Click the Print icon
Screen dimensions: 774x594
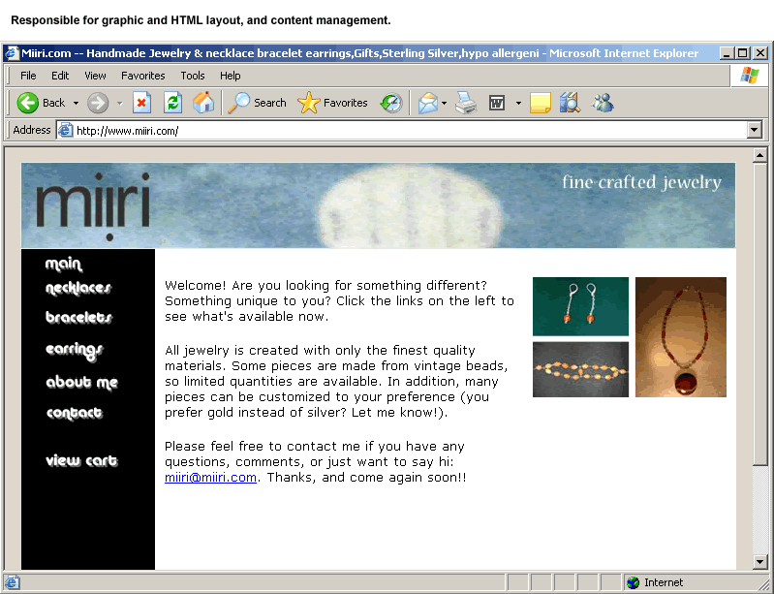coord(467,103)
